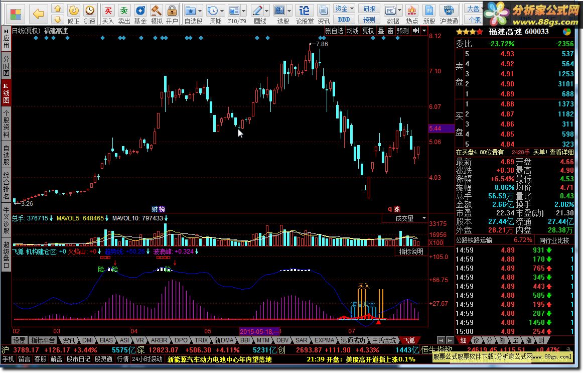Select the OBV indicator tab
The width and height of the screenshot is (584, 373).
pos(282,340)
